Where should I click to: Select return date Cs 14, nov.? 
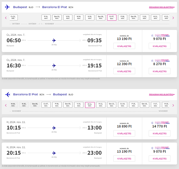pos(123,105)
